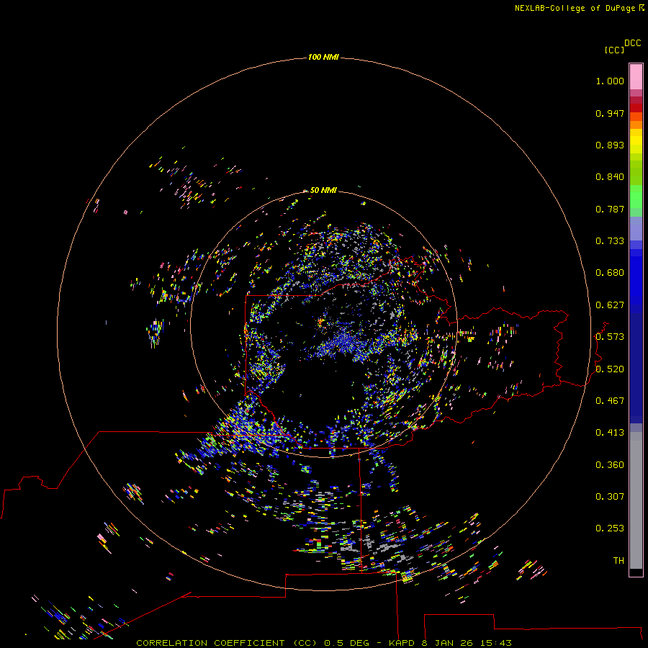Screen dimensions: 648x648
Task: Click the 0.307 value on the scale
Action: pos(610,497)
